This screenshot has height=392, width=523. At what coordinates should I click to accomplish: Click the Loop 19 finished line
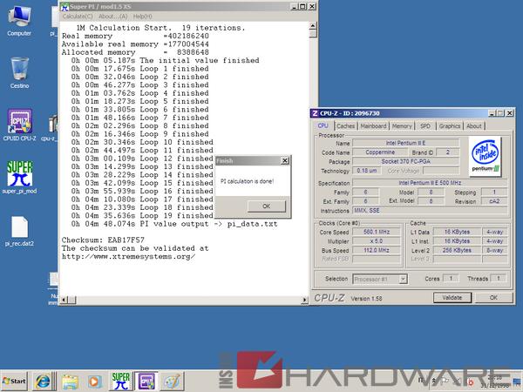click(142, 216)
